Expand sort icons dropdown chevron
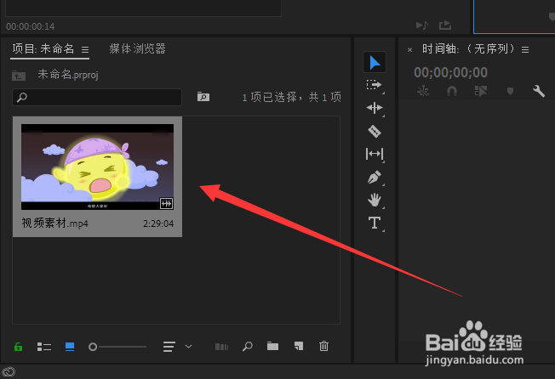 pos(189,347)
